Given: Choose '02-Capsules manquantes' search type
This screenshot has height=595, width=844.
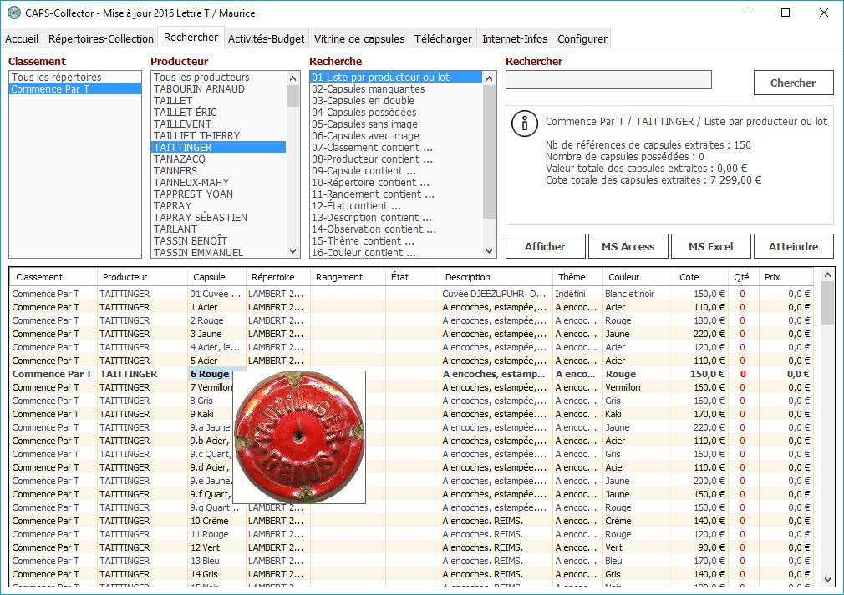Looking at the screenshot, I should (396, 89).
